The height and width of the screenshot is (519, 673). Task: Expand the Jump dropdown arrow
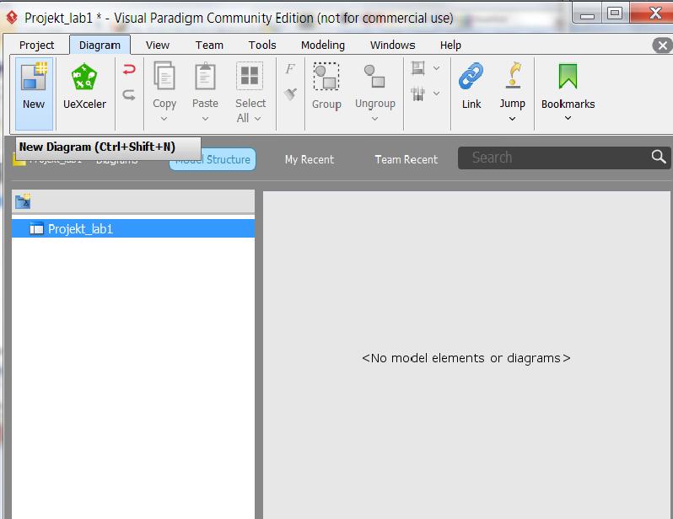(512, 119)
